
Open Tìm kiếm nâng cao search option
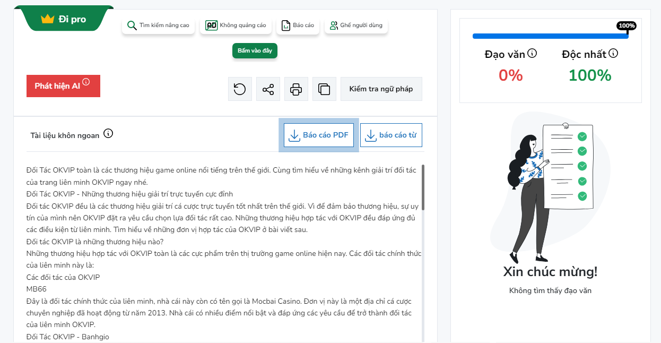coord(159,25)
